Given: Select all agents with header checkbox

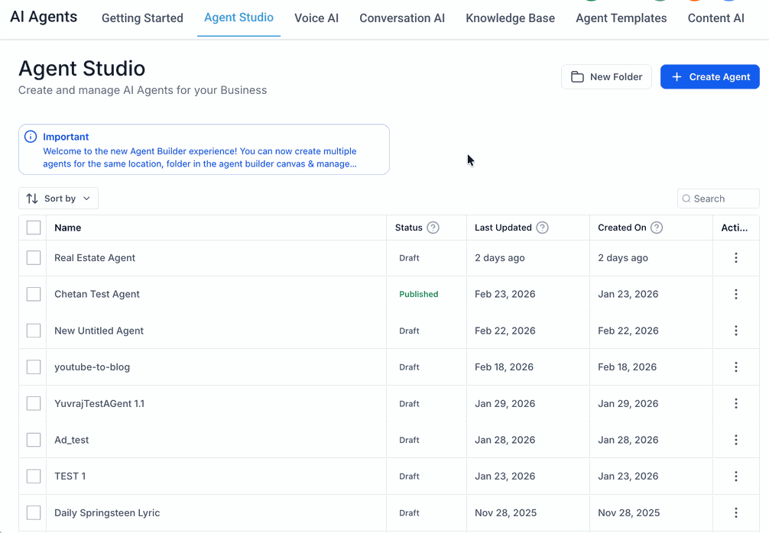Looking at the screenshot, I should (x=34, y=228).
